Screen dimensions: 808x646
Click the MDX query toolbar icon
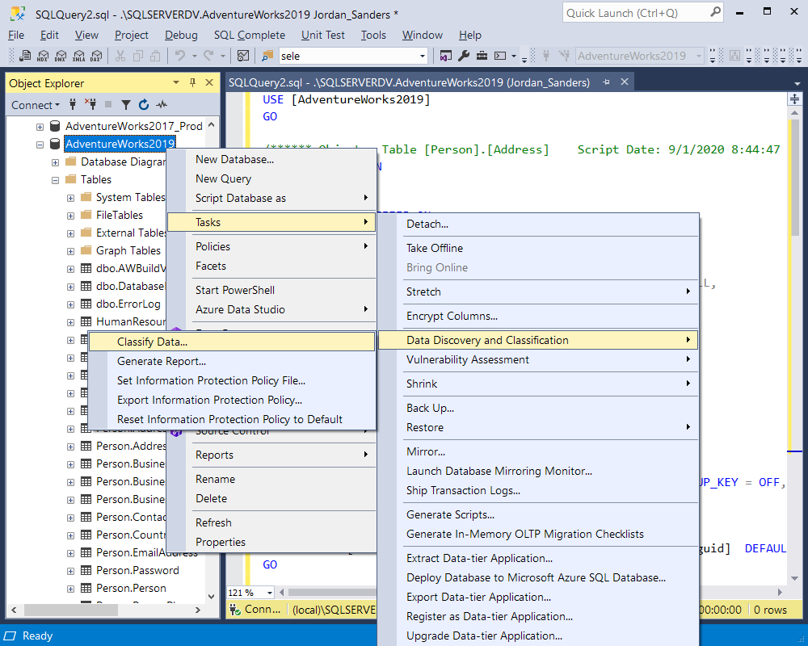pyautogui.click(x=43, y=56)
